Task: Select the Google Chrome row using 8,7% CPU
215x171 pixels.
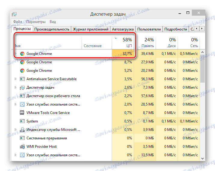Action: point(106,62)
